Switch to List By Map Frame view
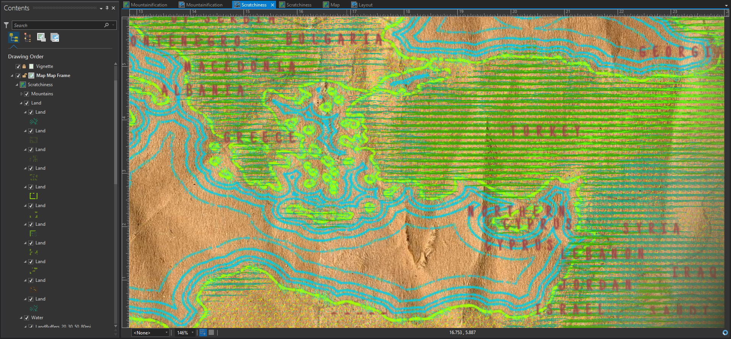 click(x=41, y=37)
